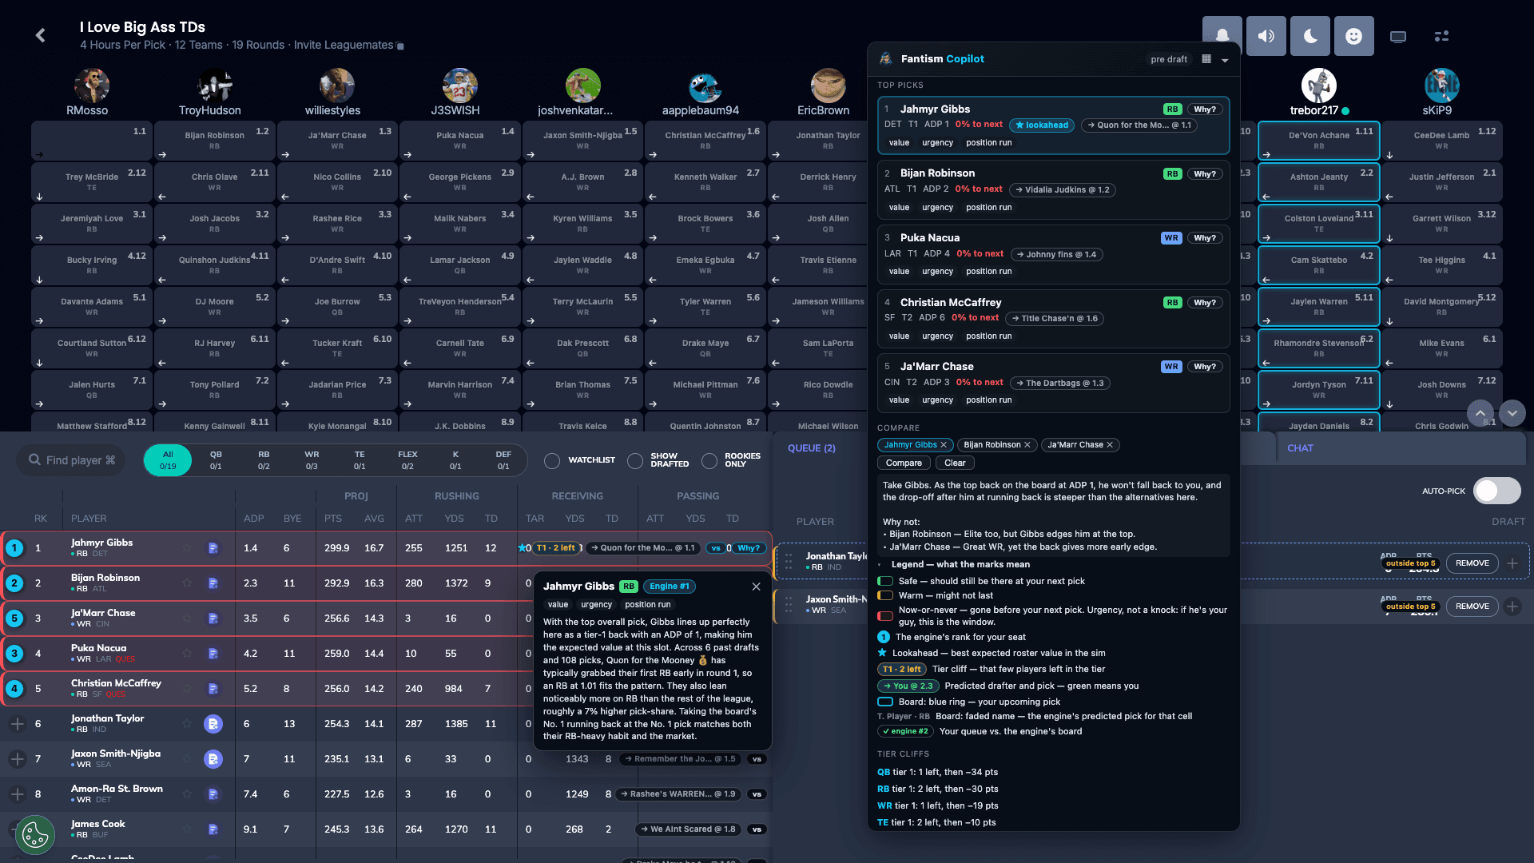Image resolution: width=1534 pixels, height=863 pixels.
Task: Remove Jaxon Smith-Njigba from the queue
Action: point(1472,606)
